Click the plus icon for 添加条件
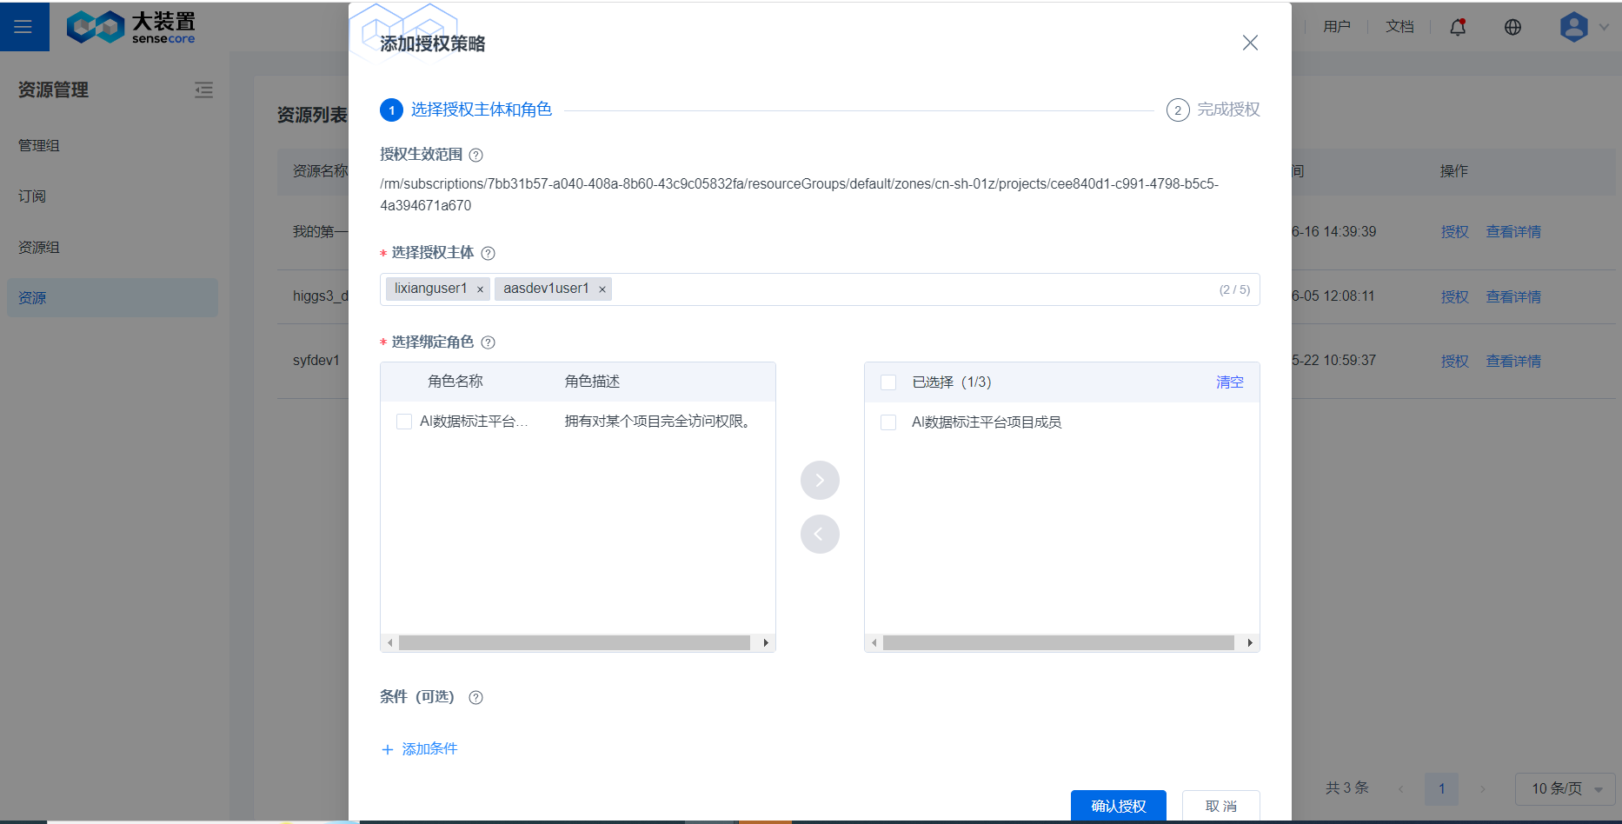The image size is (1622, 824). click(x=388, y=749)
